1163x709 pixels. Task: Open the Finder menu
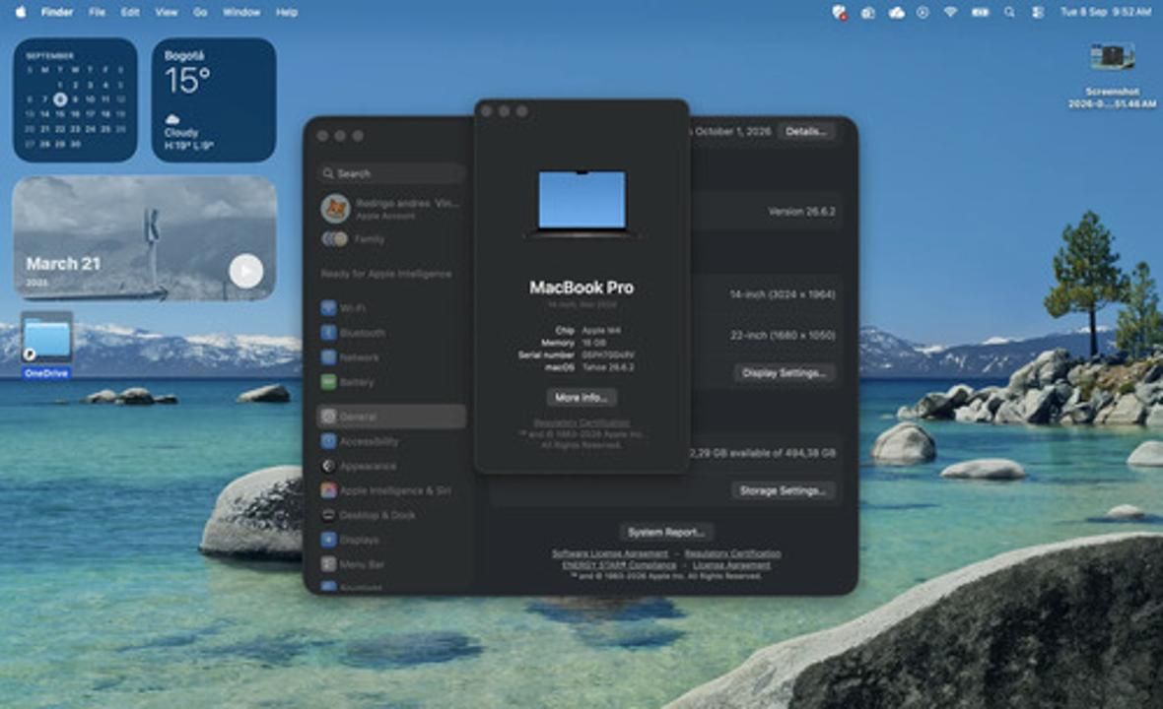[x=57, y=12]
